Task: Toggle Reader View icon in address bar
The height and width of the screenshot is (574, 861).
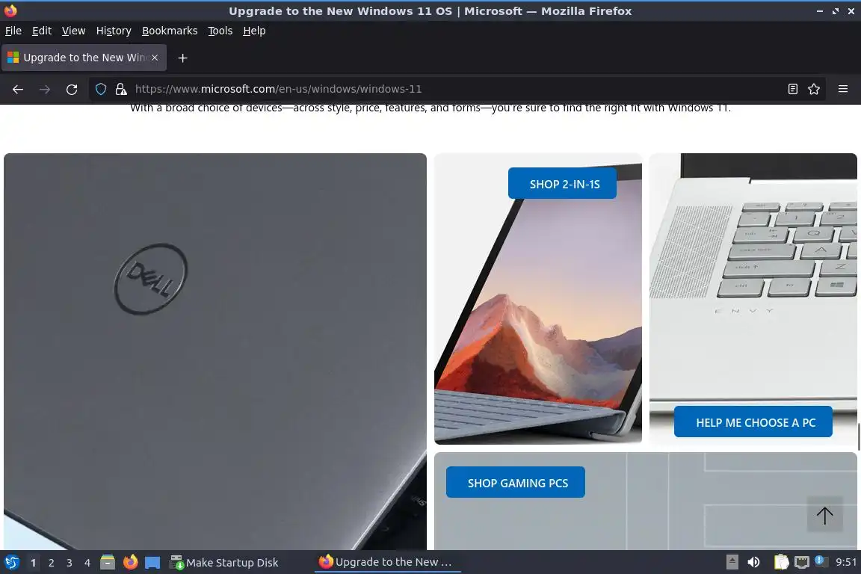Action: (x=792, y=89)
